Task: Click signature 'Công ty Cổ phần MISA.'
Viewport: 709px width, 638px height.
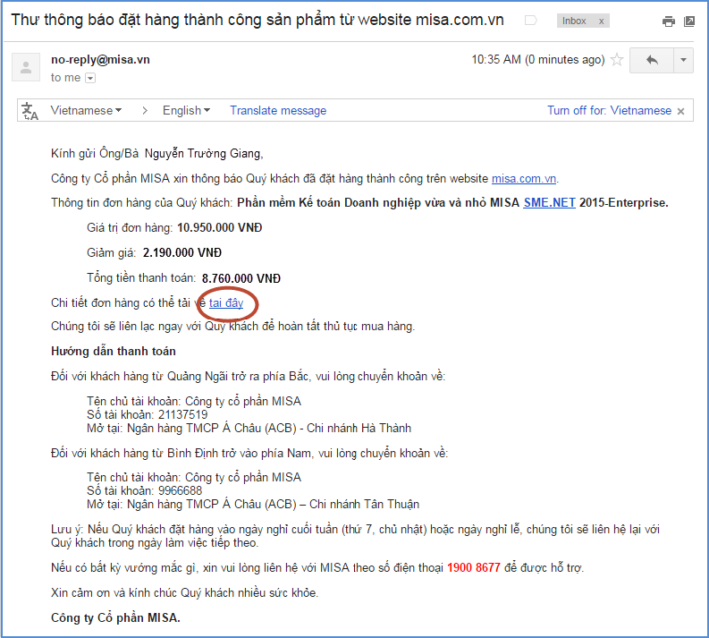Action: (115, 617)
